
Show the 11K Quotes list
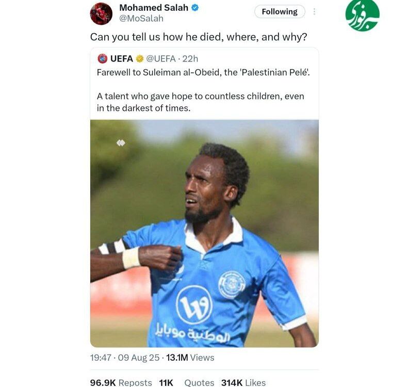(x=187, y=382)
